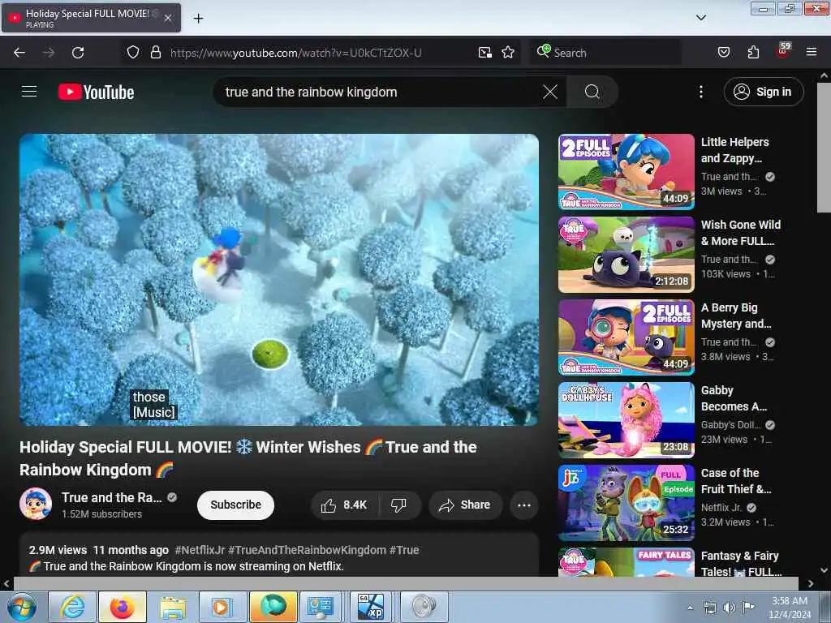Click the magnifier search button
Viewport: 831px width, 623px height.
point(592,92)
